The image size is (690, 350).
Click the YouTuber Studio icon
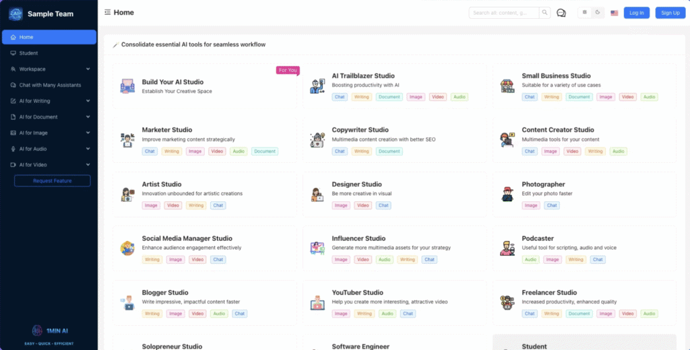[x=317, y=303]
